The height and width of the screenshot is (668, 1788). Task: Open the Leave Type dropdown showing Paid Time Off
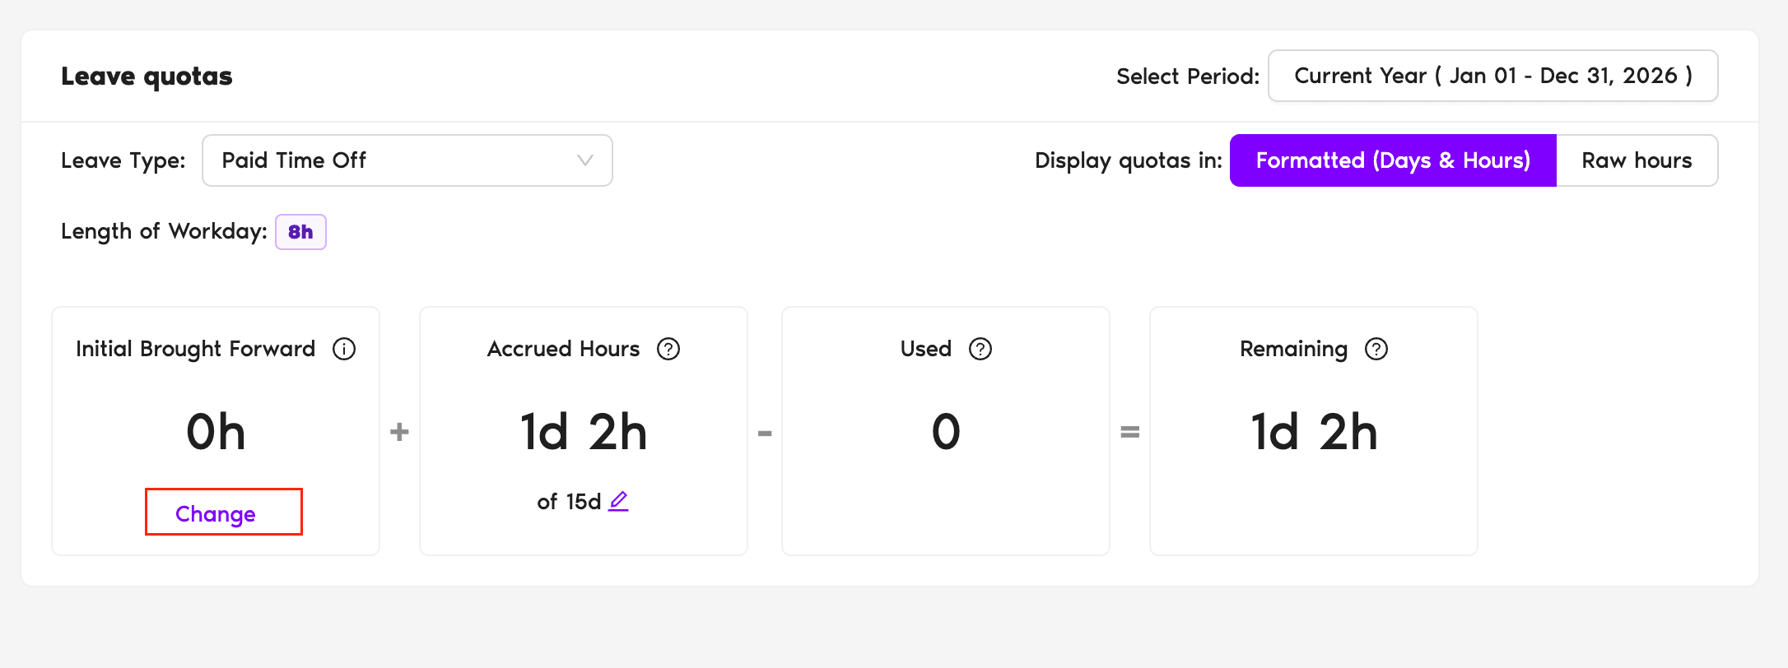407,160
